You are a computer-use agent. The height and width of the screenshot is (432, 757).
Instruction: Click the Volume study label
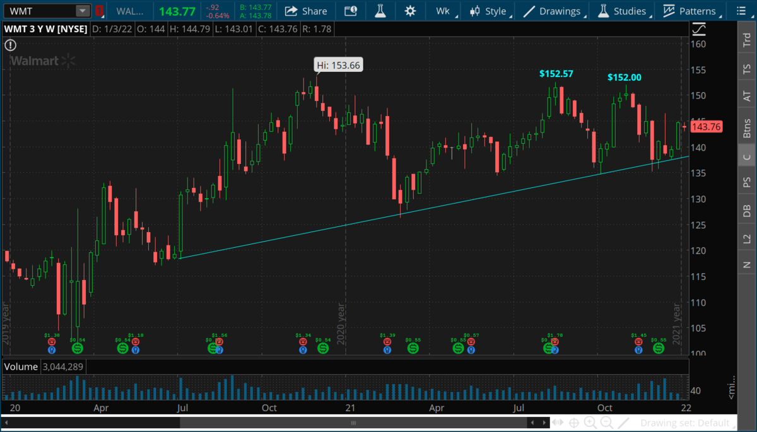click(21, 366)
